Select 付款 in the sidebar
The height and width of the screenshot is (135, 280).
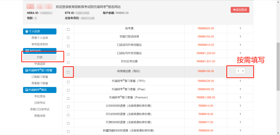coord(40,57)
